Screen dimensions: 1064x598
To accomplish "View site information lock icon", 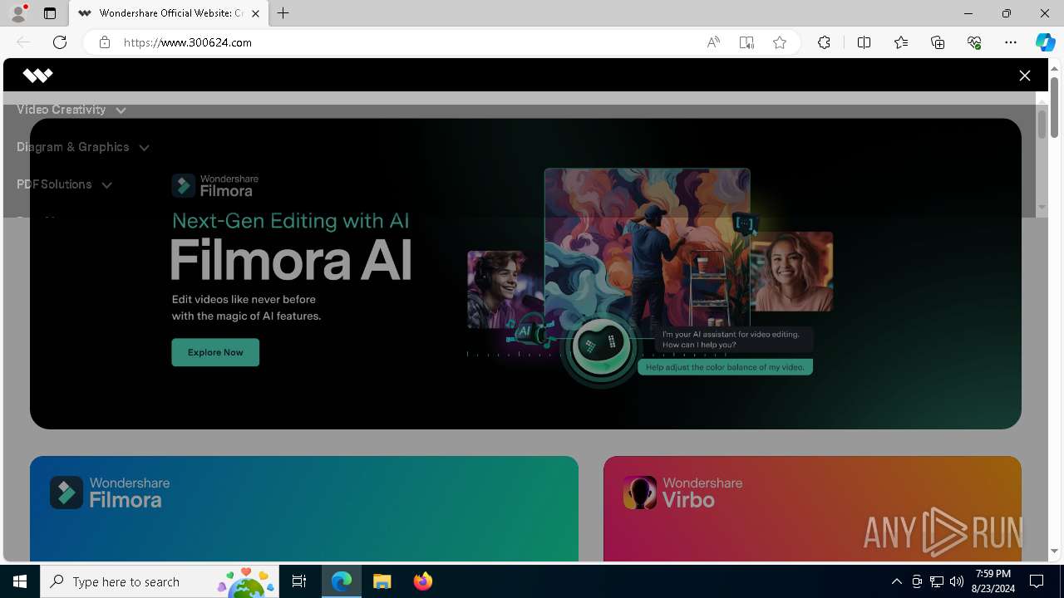I will [104, 42].
